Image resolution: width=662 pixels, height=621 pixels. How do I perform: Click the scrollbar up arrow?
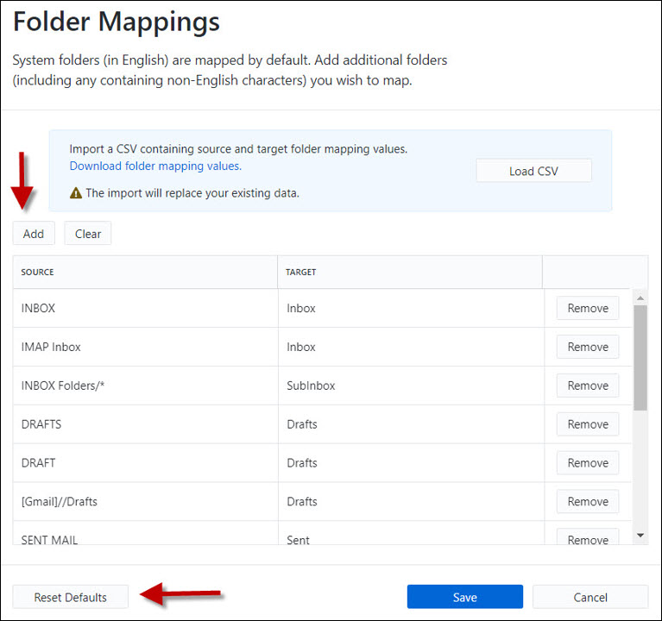640,298
